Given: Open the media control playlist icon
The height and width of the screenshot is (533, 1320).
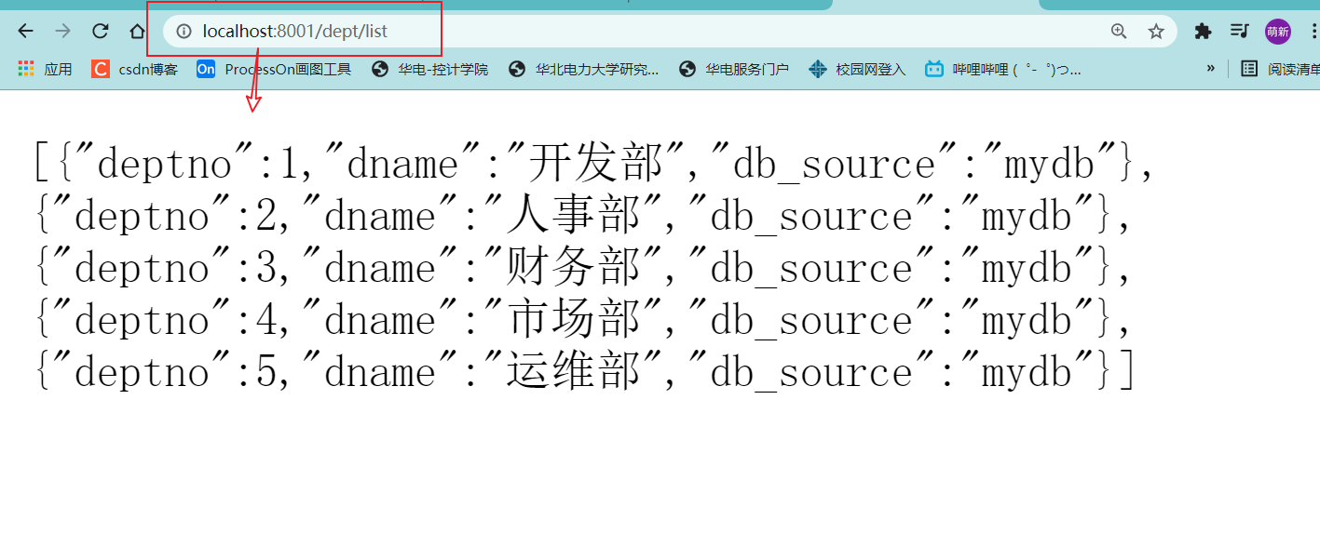Looking at the screenshot, I should [x=1239, y=31].
